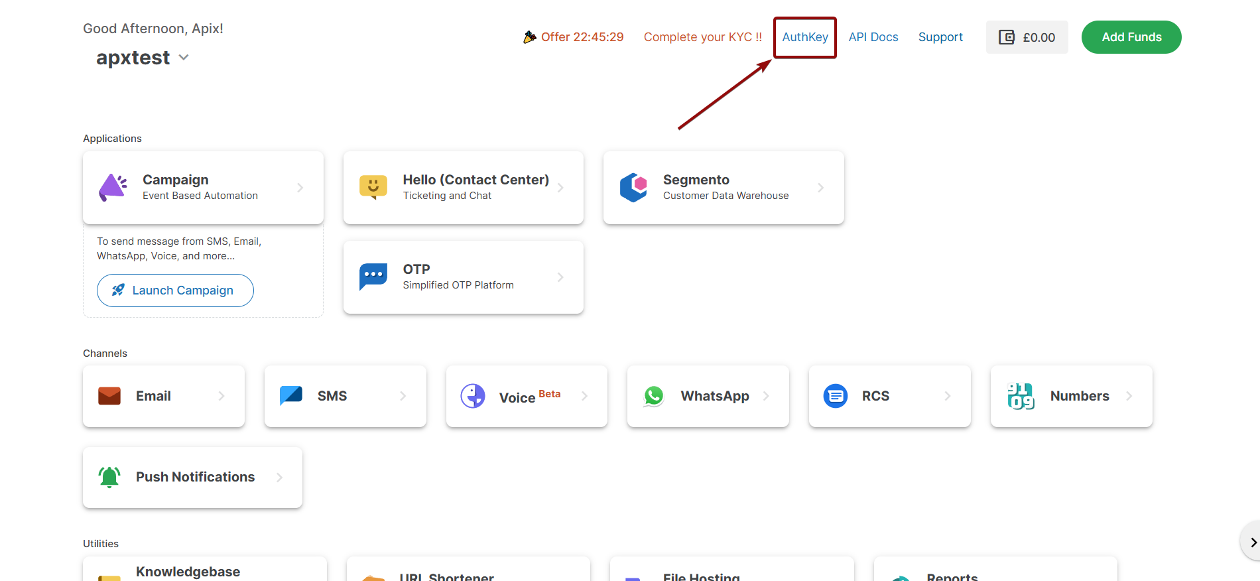Open Segmento via its chevron arrow

pos(821,188)
